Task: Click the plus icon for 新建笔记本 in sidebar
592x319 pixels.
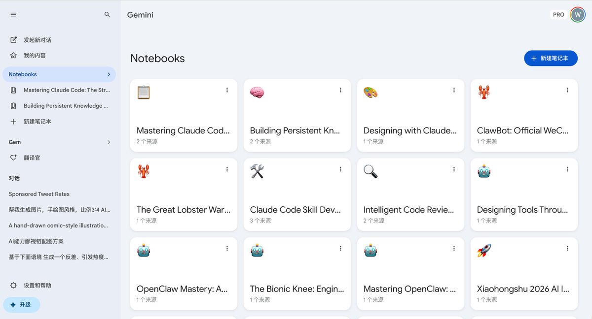Action: pos(13,122)
